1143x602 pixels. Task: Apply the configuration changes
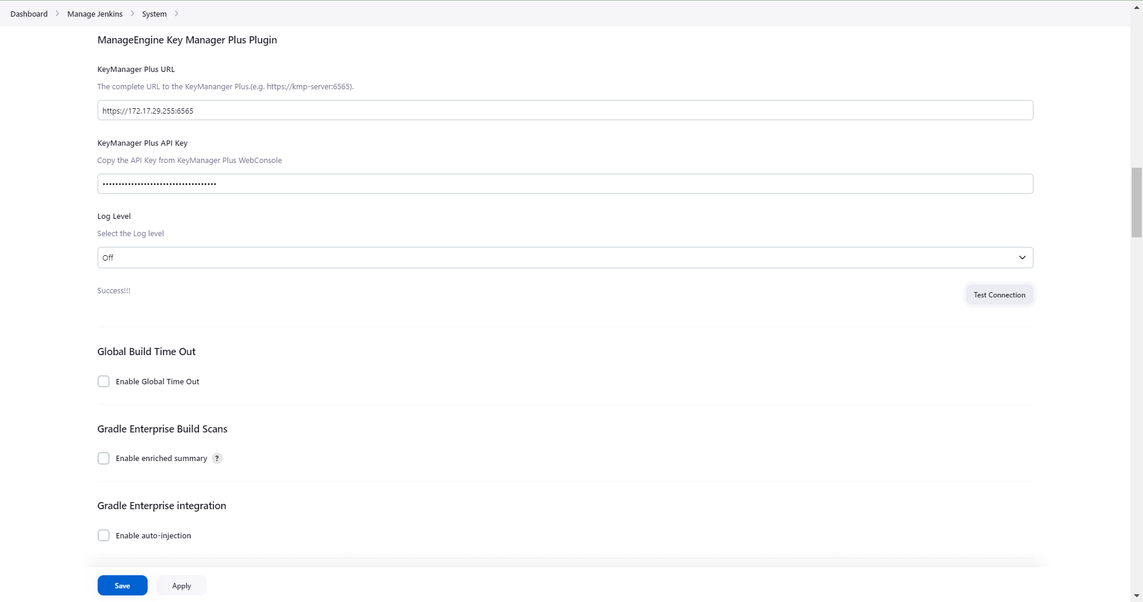[182, 585]
